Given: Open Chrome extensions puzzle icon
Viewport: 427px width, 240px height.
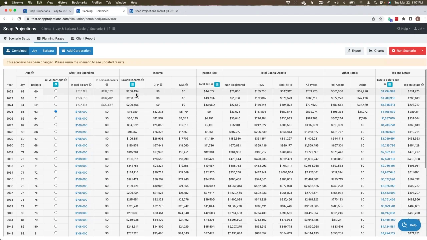Looking at the screenshot, I should (403, 19).
